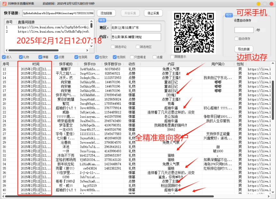Click the red close window button

point(272,4)
